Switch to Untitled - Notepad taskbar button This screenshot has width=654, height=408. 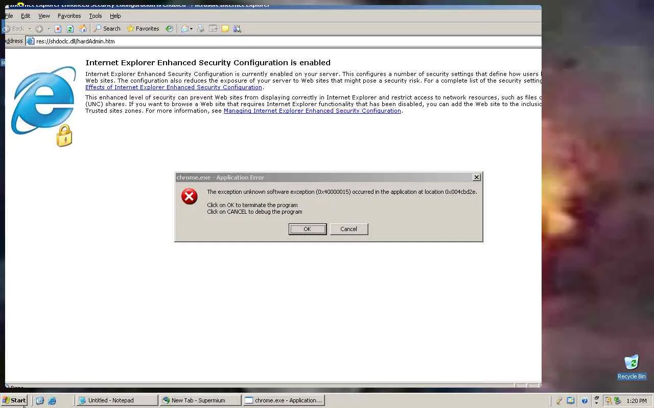tap(117, 400)
